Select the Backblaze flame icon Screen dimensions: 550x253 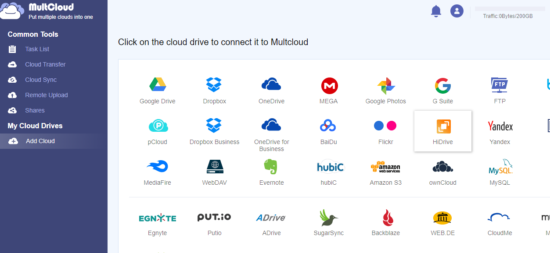click(x=387, y=218)
